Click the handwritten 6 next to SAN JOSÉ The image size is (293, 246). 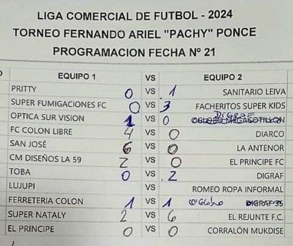tap(127, 148)
